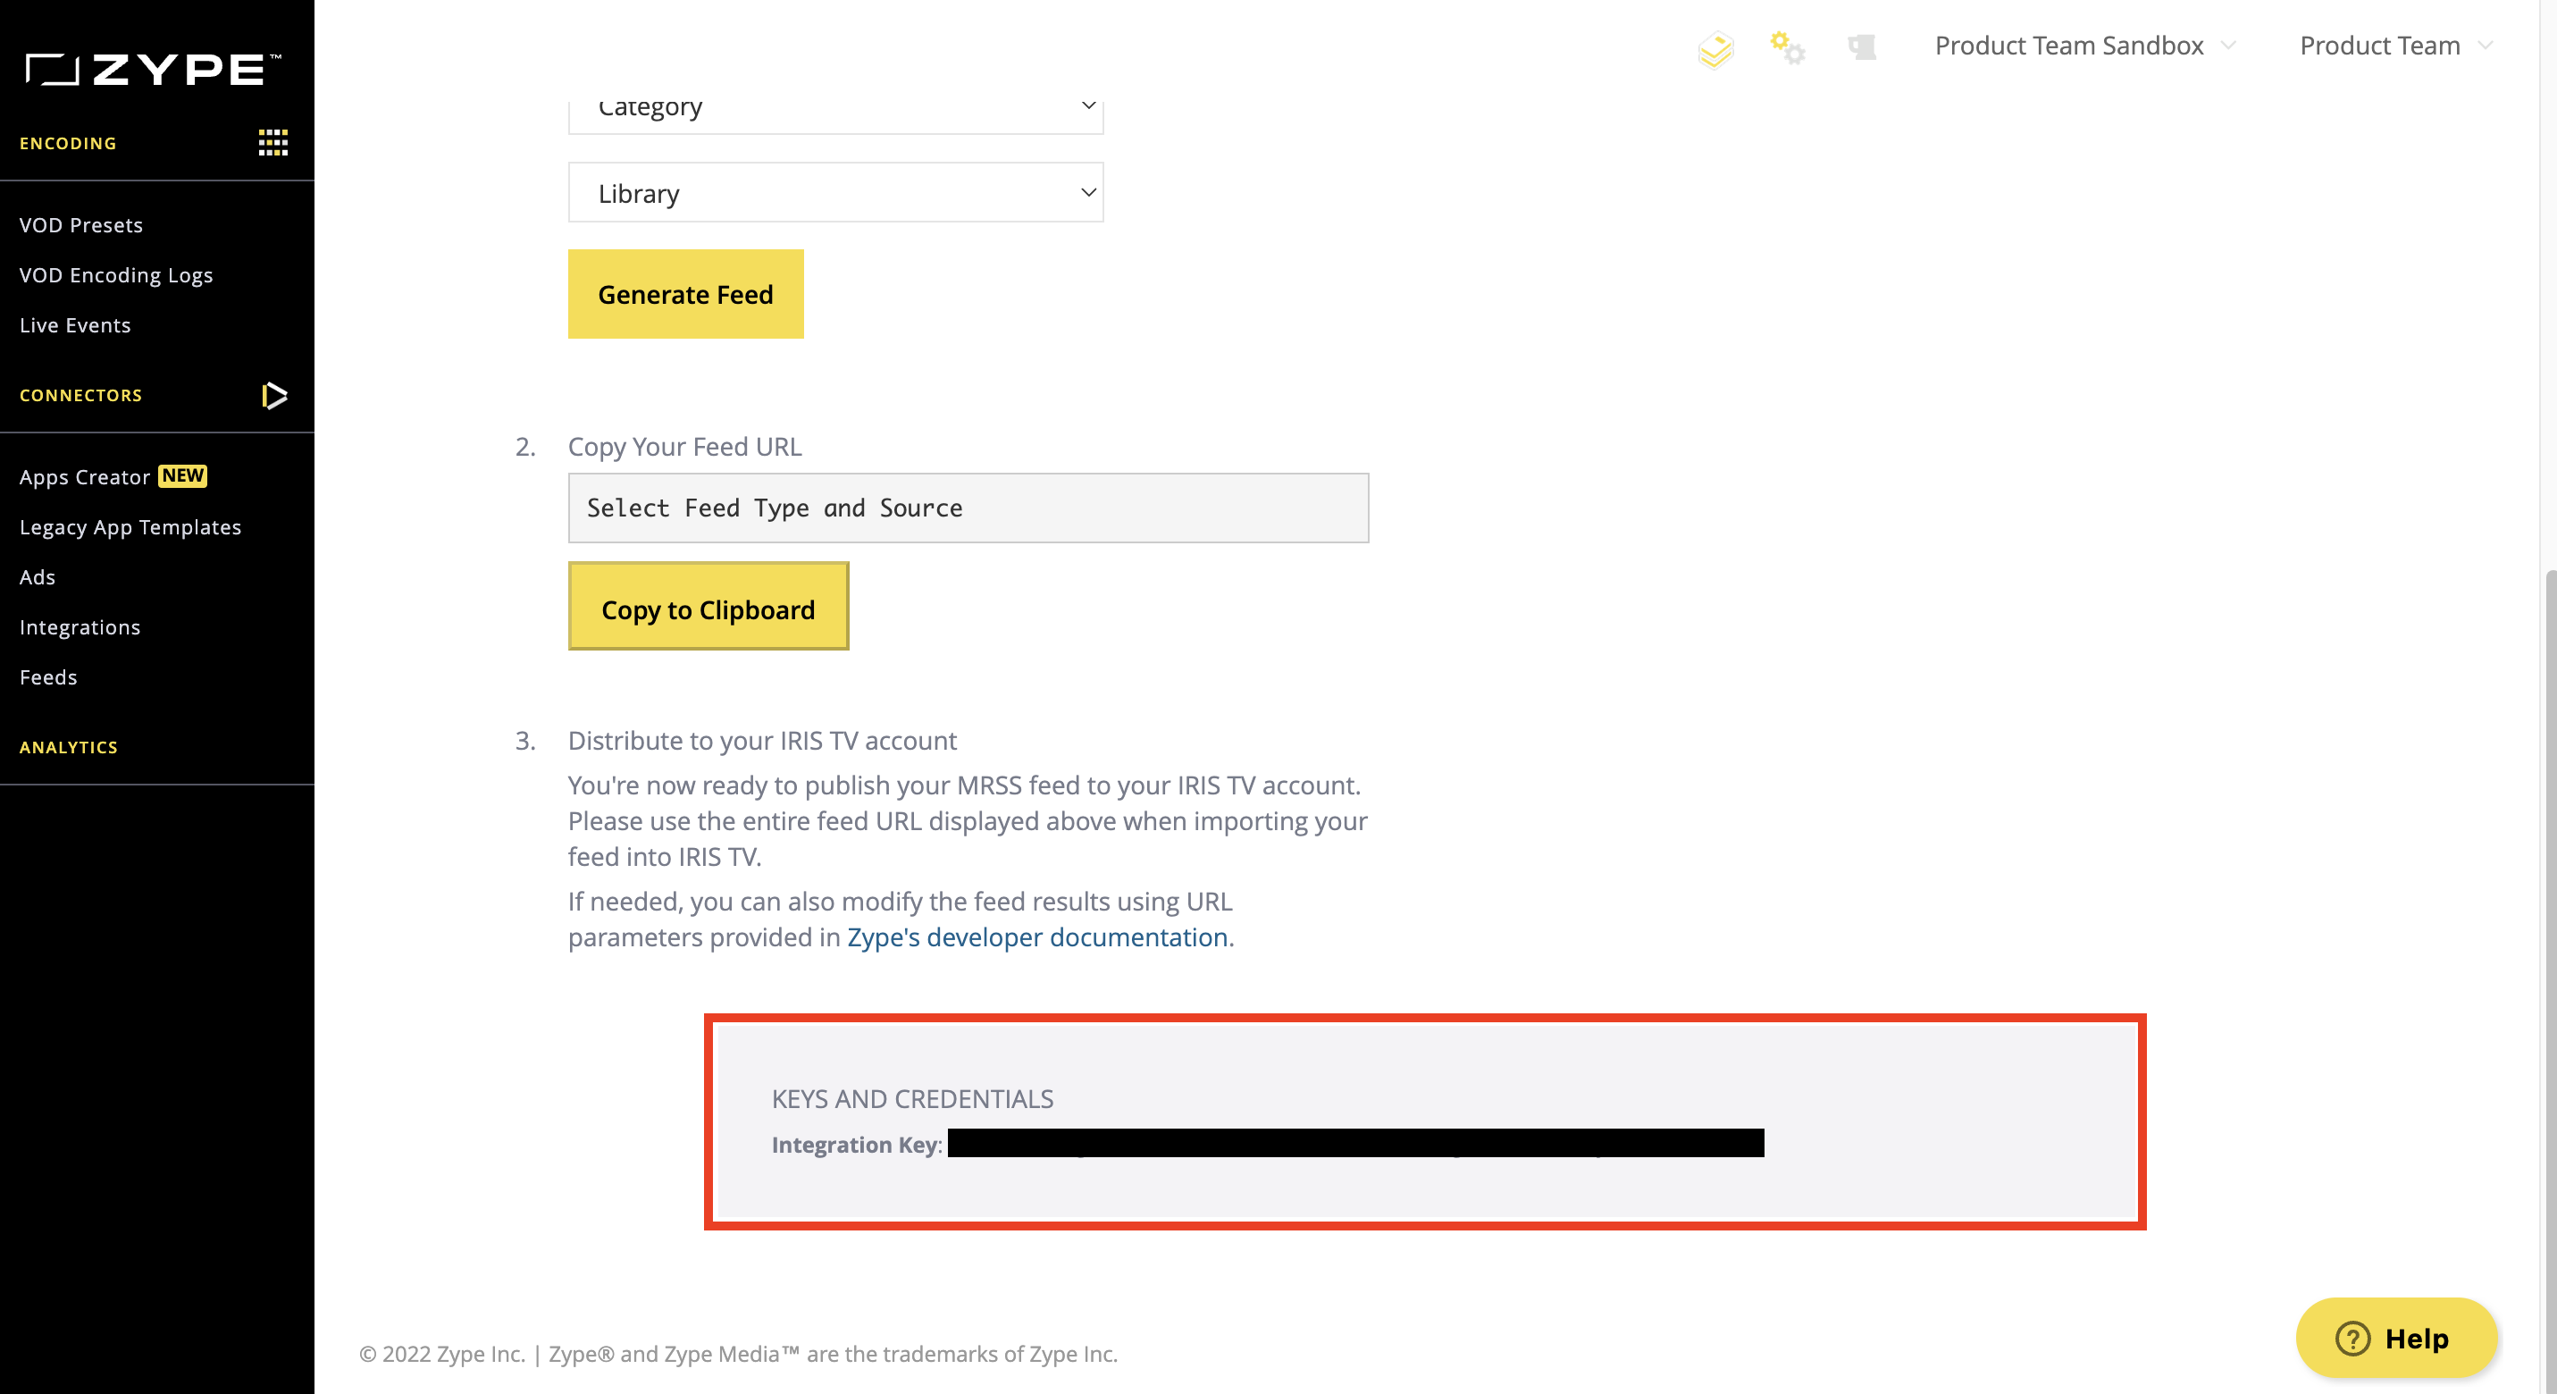Open Integrations page
Screen dimensions: 2557x1394
pos(80,627)
